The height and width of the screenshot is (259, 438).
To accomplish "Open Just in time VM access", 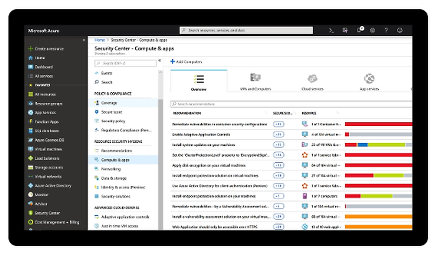I will (x=117, y=226).
